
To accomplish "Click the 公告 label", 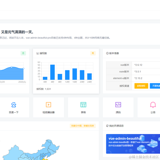I will click(x=153, y=112).
